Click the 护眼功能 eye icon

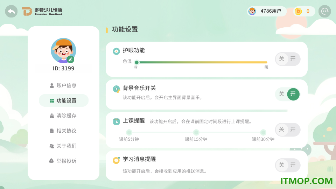(x=116, y=51)
